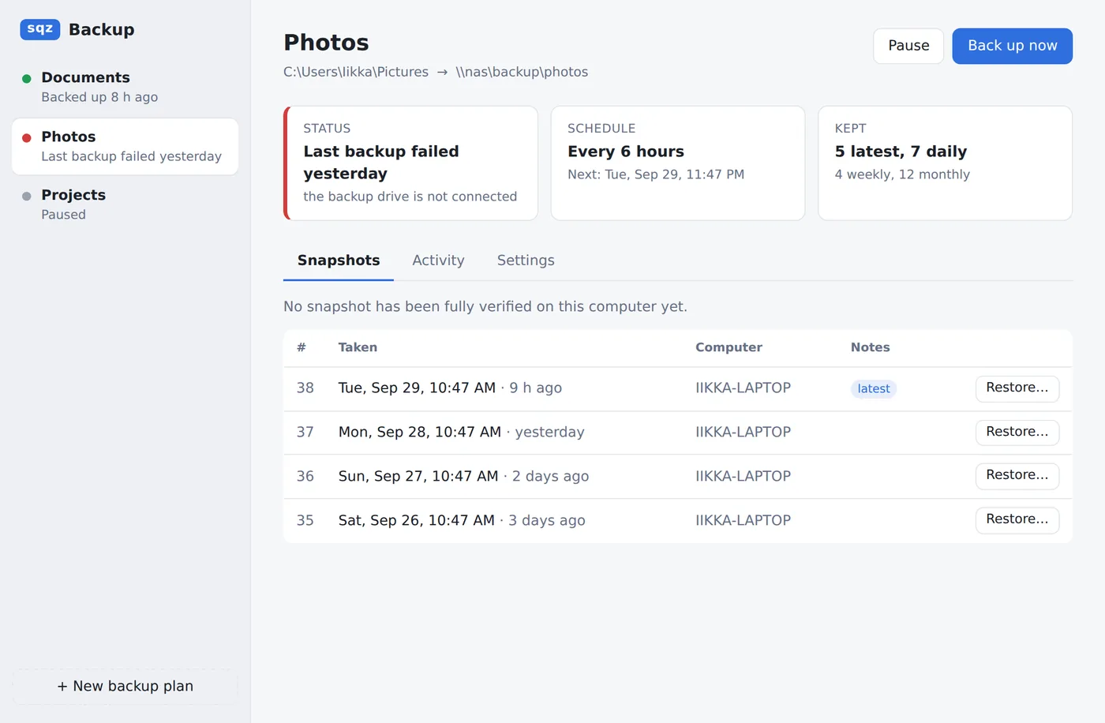
Task: Restore snapshot 37 from Sep 28
Action: click(1017, 433)
